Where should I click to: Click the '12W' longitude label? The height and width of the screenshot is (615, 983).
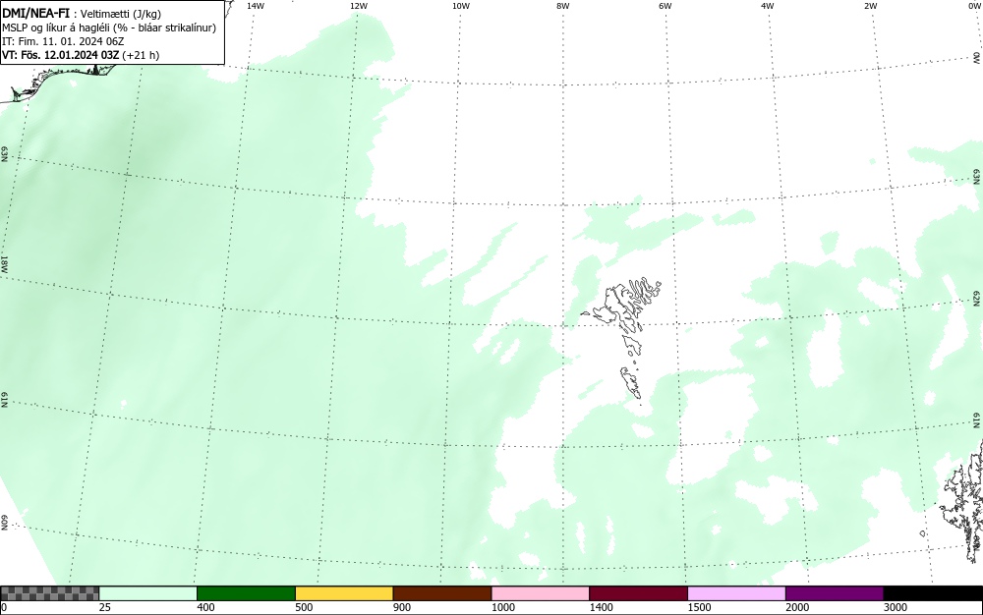pos(358,6)
